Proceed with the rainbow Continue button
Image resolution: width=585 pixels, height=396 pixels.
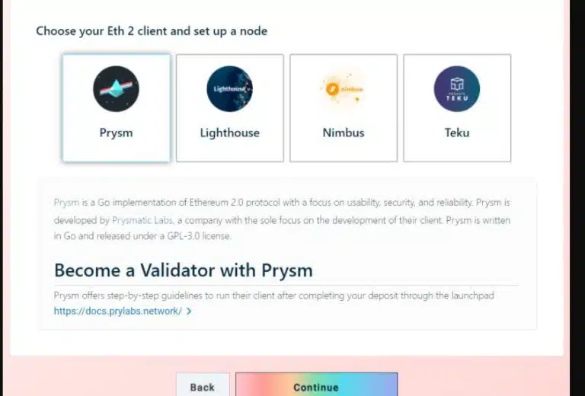pos(316,386)
